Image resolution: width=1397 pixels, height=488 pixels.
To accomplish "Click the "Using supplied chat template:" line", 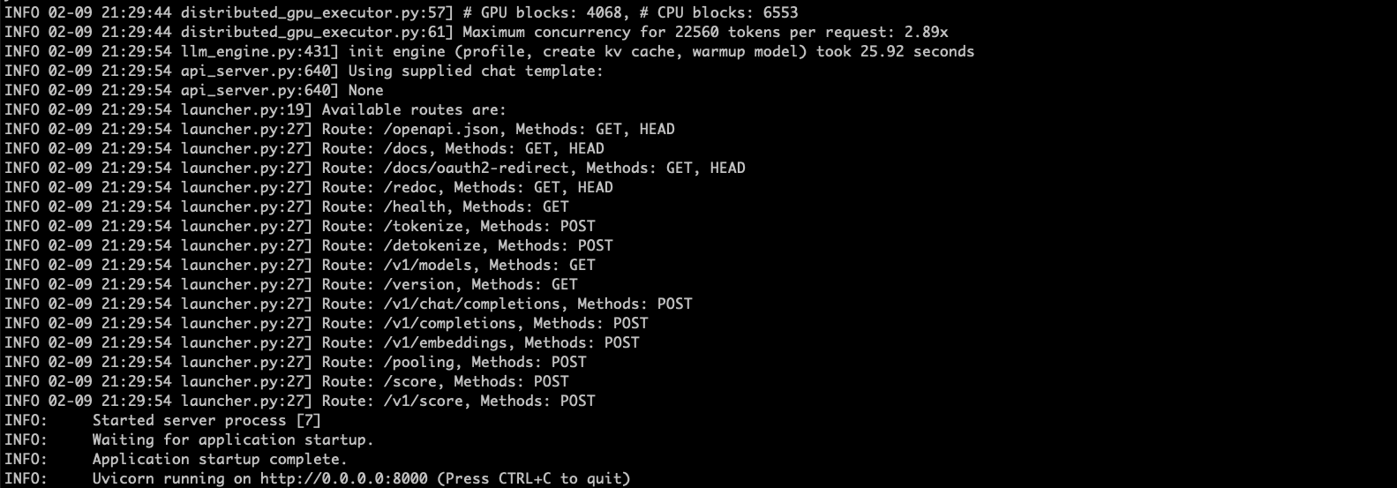I will tap(476, 71).
